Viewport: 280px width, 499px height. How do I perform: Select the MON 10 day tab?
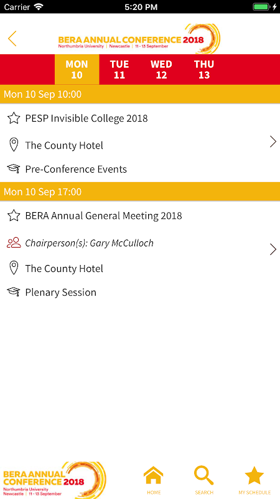pyautogui.click(x=77, y=69)
